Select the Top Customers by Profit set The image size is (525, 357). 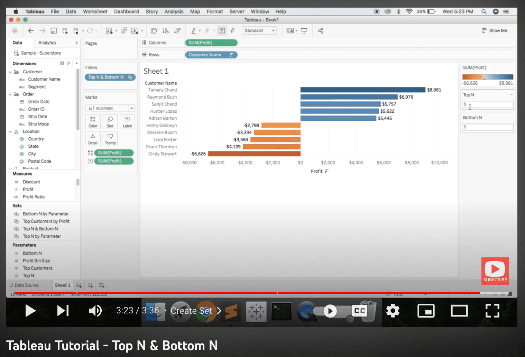tap(46, 221)
